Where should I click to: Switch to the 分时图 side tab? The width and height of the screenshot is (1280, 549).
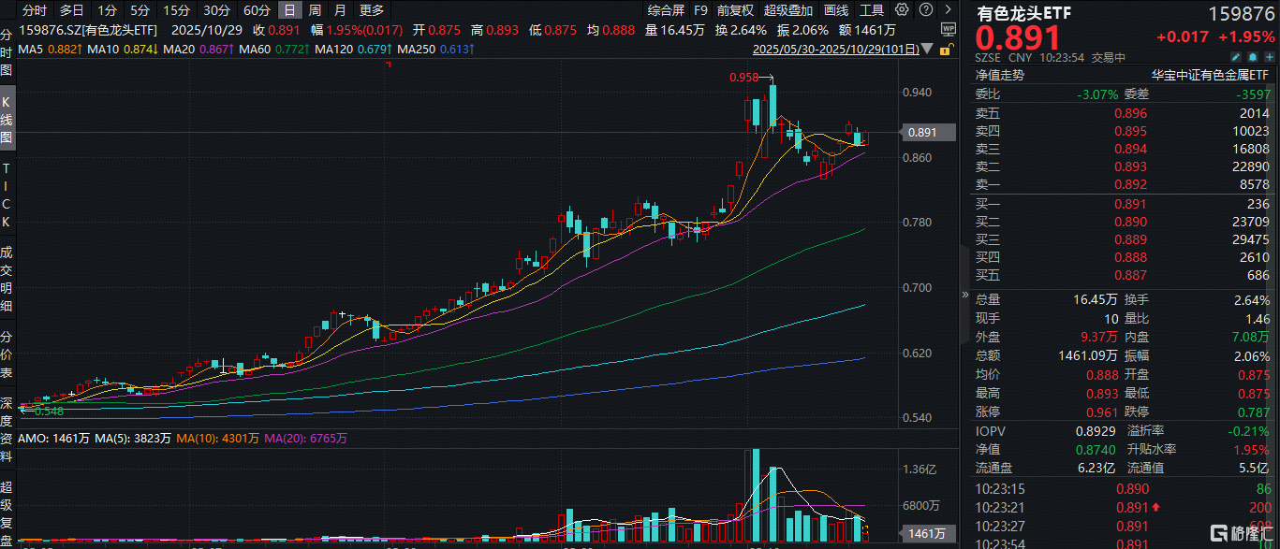pyautogui.click(x=7, y=52)
